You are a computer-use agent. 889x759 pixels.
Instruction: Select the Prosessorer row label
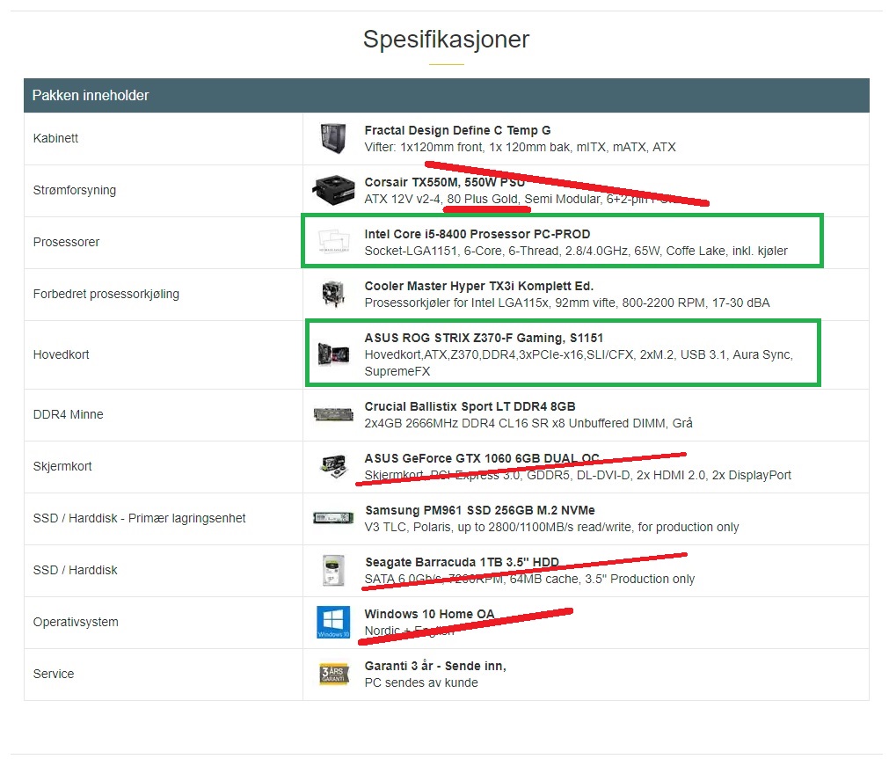pos(66,242)
